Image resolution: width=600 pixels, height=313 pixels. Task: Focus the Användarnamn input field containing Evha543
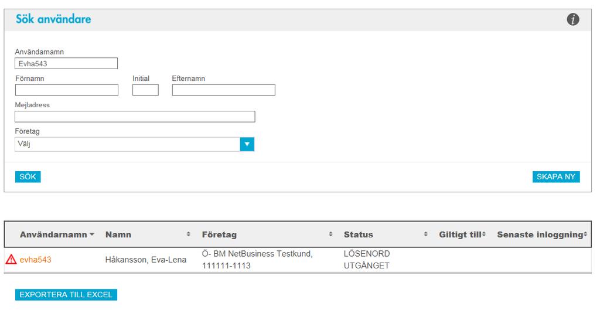[66, 63]
